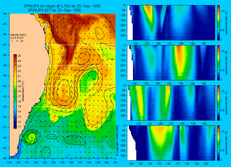Click the '1' tick on the lat=-31 speed bar
Image resolution: width=231 pixels, height=167 pixels.
click(221, 101)
